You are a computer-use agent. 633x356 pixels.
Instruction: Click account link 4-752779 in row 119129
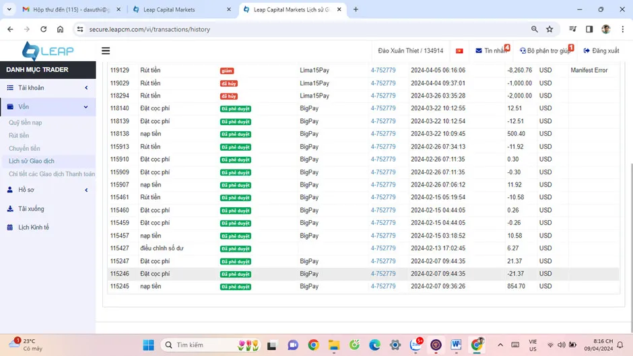tap(383, 70)
